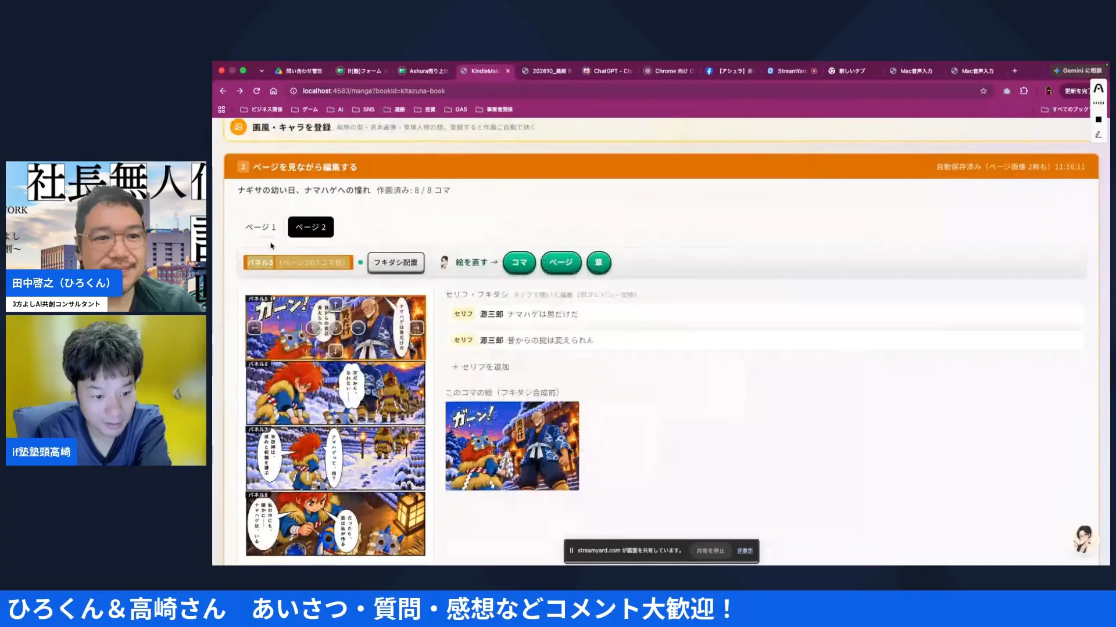Open the AI bookmark folder
Screen dimensions: 1116x627
pos(335,109)
